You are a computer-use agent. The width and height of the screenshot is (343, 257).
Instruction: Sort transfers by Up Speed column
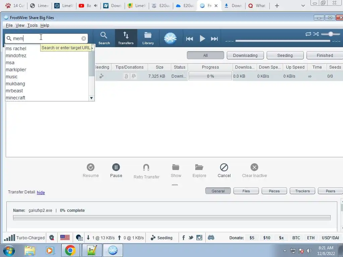(x=295, y=67)
